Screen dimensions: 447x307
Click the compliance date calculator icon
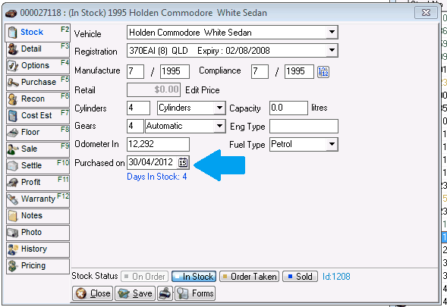point(323,71)
